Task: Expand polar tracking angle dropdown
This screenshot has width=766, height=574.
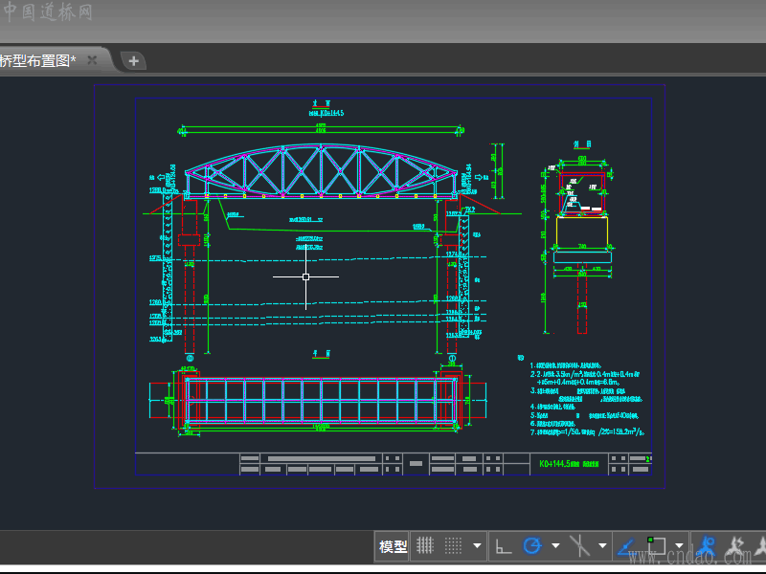Action: [x=555, y=546]
